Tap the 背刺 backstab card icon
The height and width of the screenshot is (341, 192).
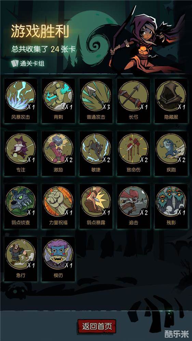click(x=58, y=101)
